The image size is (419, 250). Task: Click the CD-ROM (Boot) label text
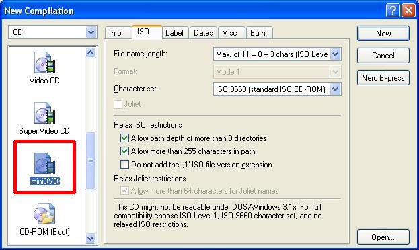coord(44,232)
